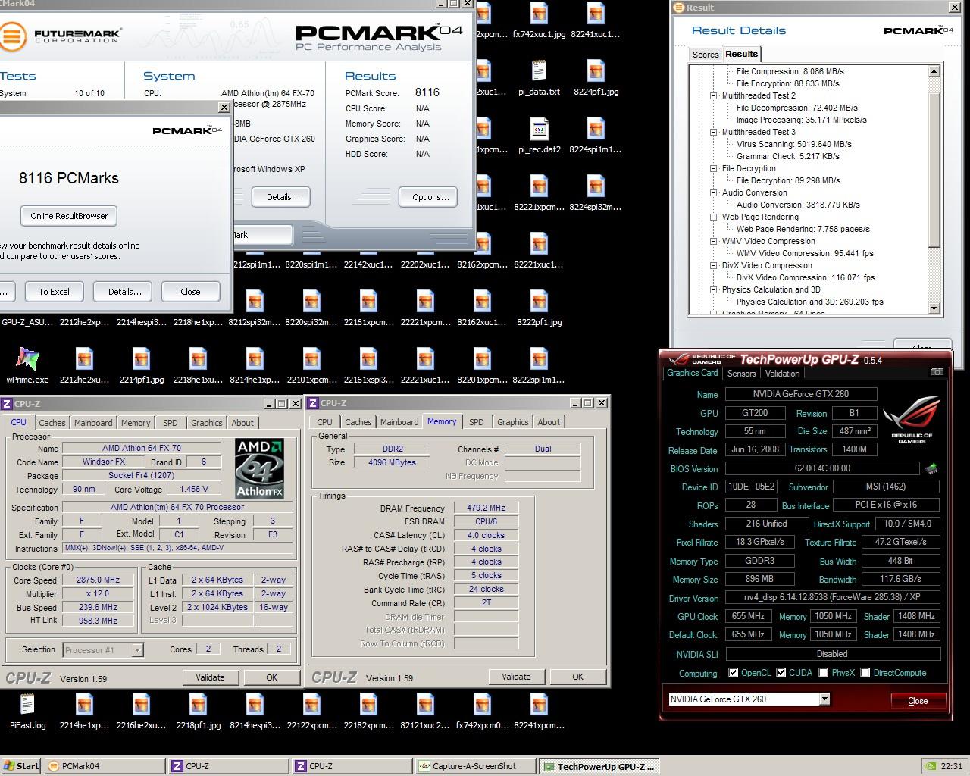This screenshot has height=776, width=970.
Task: Switch to Validation tab in GPU-Z
Action: pyautogui.click(x=782, y=374)
